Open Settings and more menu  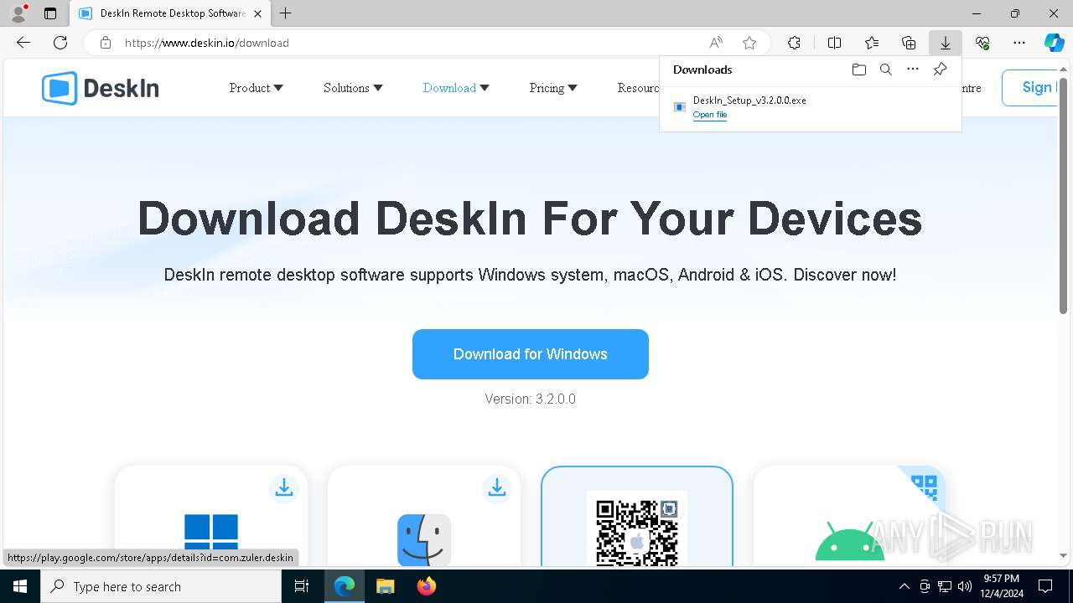(1019, 43)
